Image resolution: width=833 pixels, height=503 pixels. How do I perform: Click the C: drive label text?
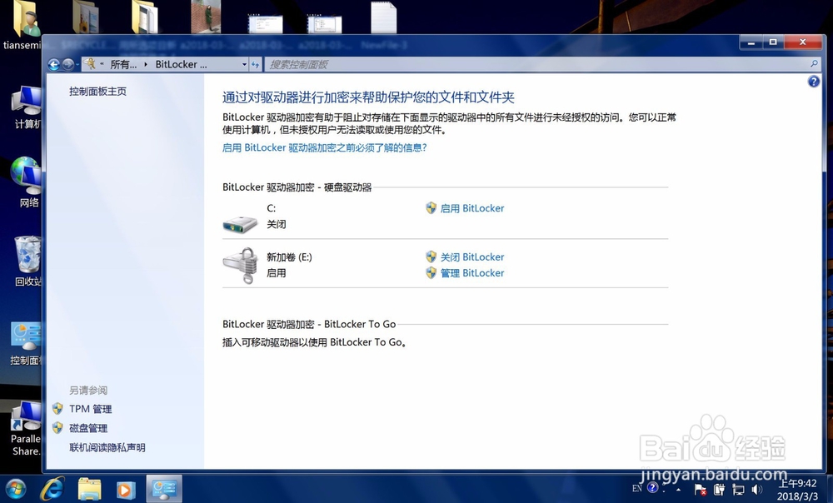271,208
